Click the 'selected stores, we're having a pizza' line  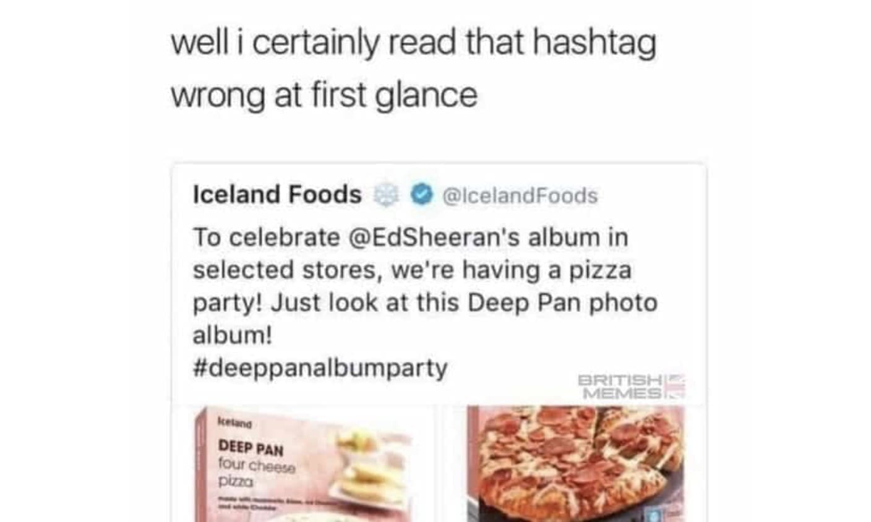tap(412, 270)
